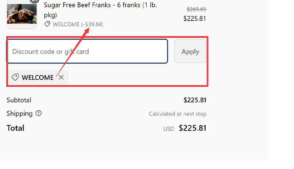Open the Sugar Free Beef Franks thumbnail
Viewport: 294px width, 169px height.
pyautogui.click(x=21, y=15)
